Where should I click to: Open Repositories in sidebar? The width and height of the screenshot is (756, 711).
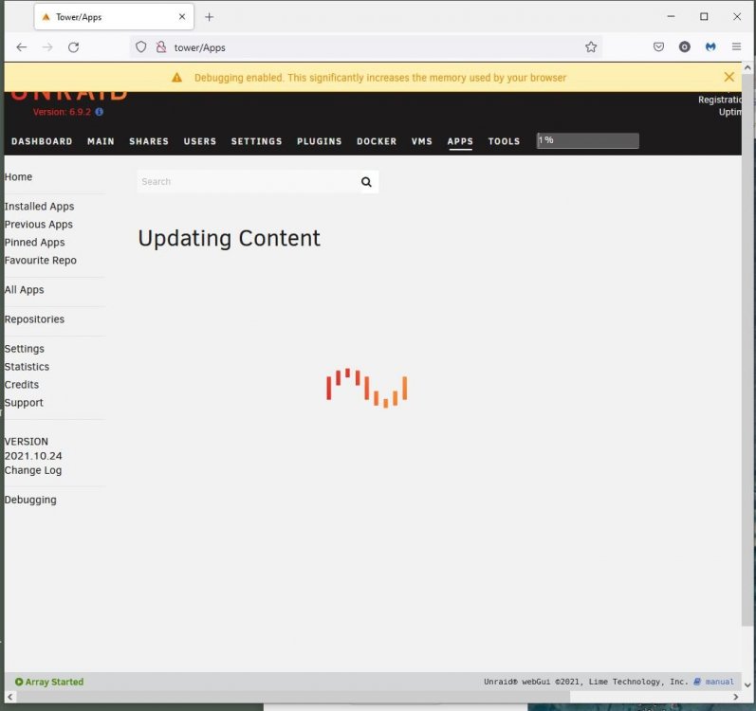(34, 319)
